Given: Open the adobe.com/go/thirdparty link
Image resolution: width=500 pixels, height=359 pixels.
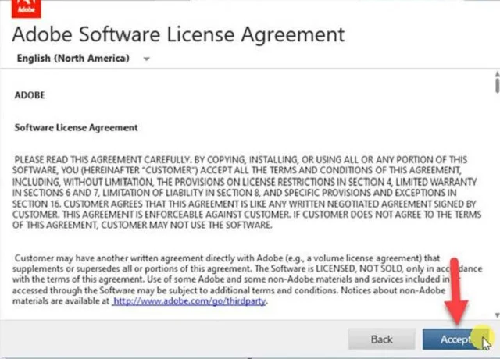Looking at the screenshot, I should [x=190, y=301].
